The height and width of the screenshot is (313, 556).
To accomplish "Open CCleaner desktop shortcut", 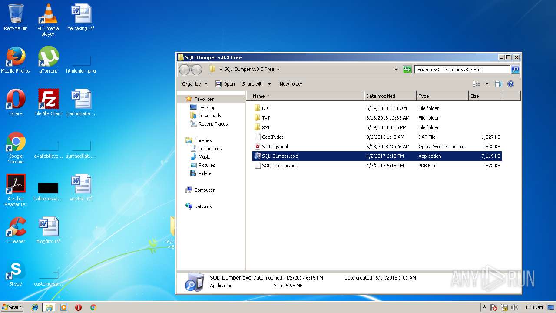I will (16, 230).
